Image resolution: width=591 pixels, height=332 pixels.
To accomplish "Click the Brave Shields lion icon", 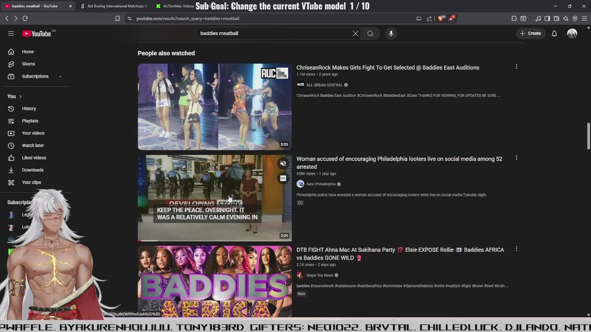I will point(440,18).
